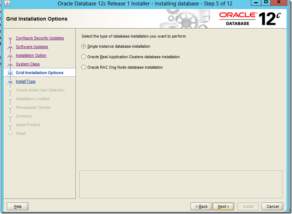The height and width of the screenshot is (214, 292).
Task: Click the disabled Install button
Action: [248, 206]
